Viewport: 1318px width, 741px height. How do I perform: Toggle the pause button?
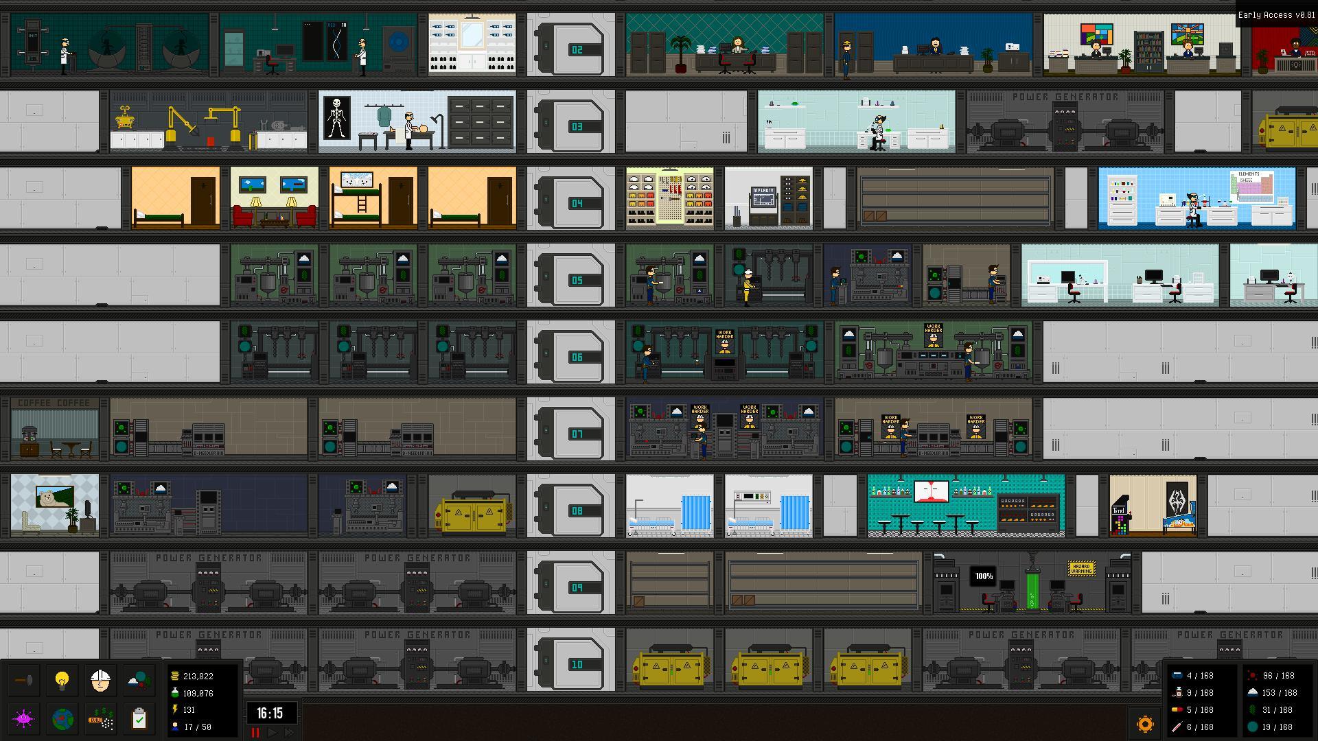pos(255,733)
